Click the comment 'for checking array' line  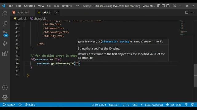pos(53,56)
